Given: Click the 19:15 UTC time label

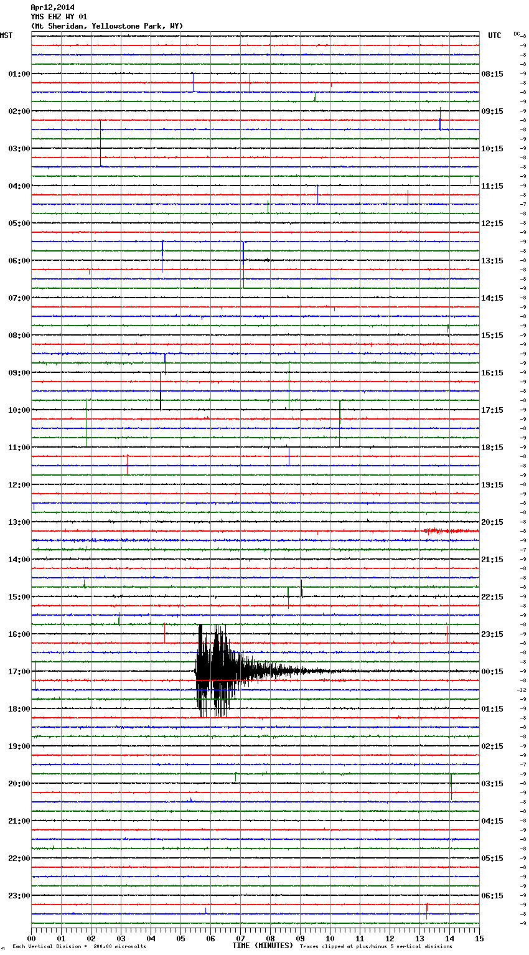Looking at the screenshot, I should point(492,485).
